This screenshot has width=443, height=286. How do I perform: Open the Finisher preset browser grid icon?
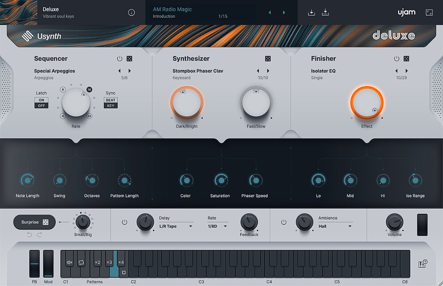(407, 58)
